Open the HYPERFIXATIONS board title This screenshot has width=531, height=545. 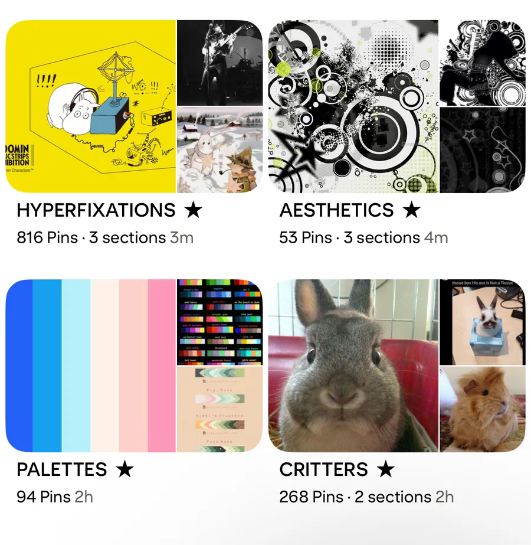point(96,210)
